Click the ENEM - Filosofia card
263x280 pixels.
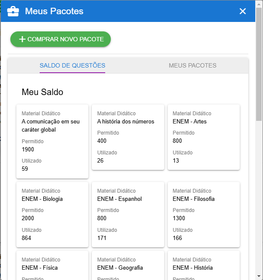(x=204, y=214)
